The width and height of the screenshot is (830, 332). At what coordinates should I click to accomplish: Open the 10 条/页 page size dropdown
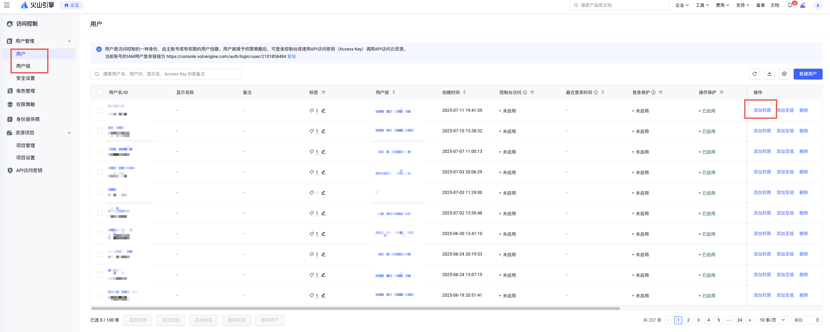tap(772, 320)
